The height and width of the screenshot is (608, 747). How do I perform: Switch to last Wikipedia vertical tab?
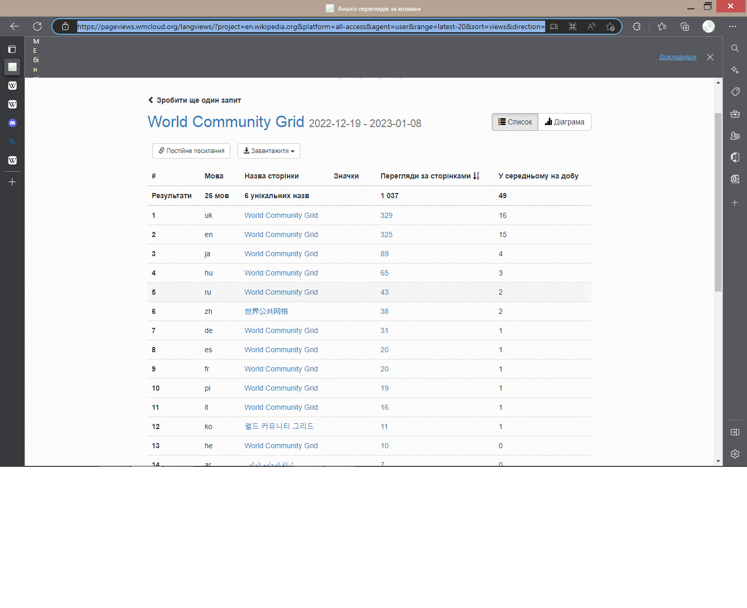coord(12,160)
